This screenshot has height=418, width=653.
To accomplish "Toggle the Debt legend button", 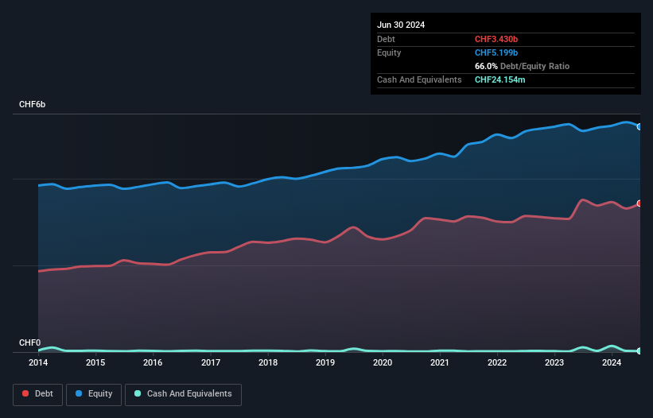I will click(37, 394).
